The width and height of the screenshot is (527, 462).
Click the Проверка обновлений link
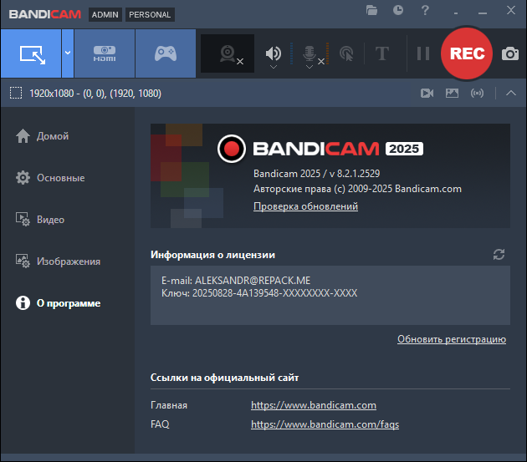(305, 206)
